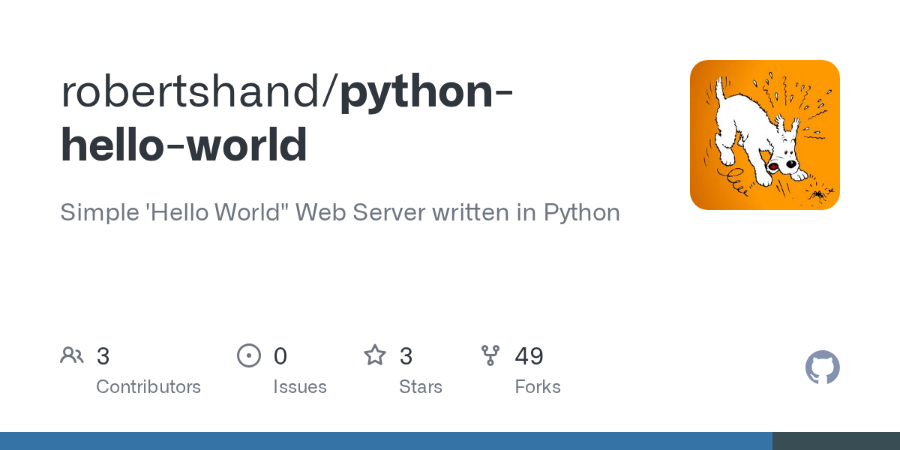Click the repository title robertshand/python-hello-world

287,117
